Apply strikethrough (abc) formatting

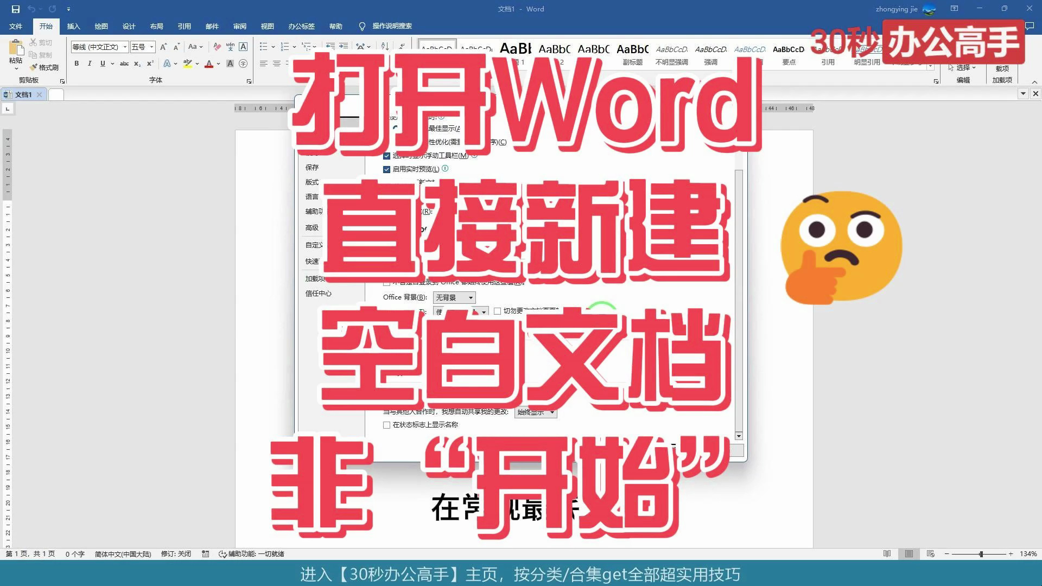click(x=124, y=63)
